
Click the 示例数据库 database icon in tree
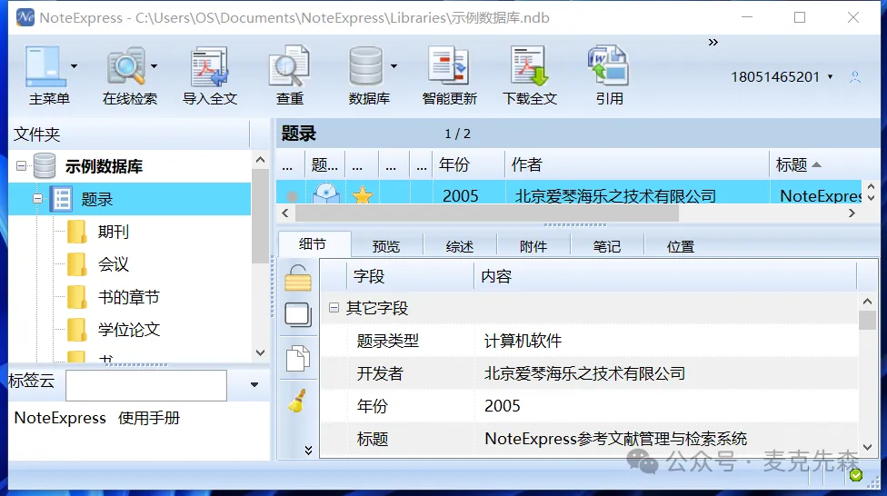[45, 166]
